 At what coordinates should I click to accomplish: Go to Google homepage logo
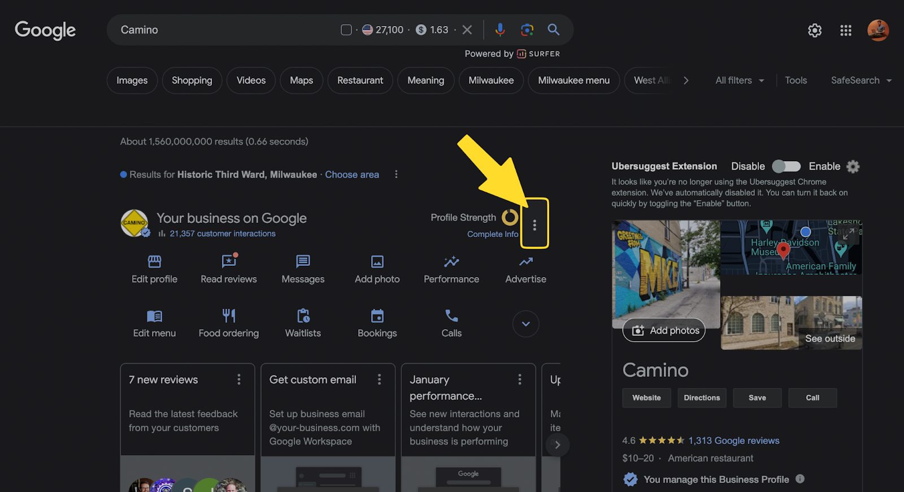tap(45, 30)
